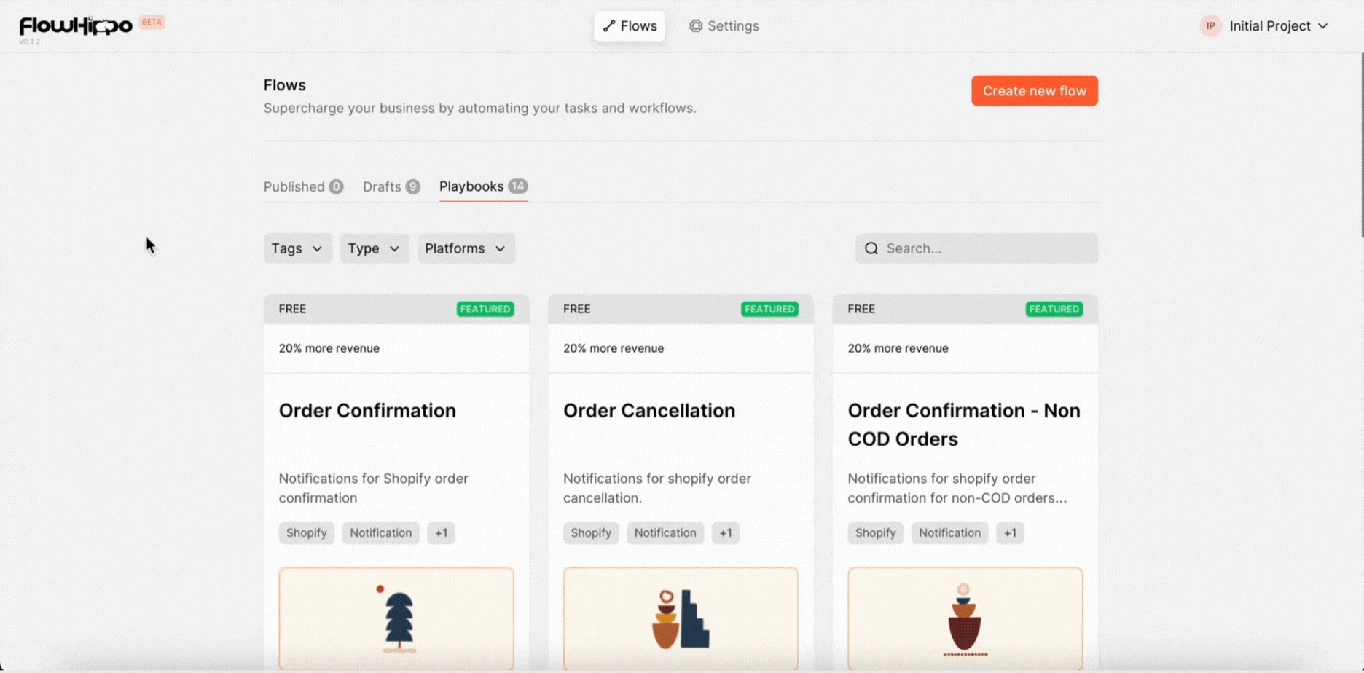Click FEATURED badge on Order Cancellation card
Viewport: 1364px width, 673px height.
(769, 309)
